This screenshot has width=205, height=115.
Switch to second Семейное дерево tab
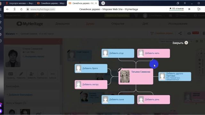[x=51, y=3]
